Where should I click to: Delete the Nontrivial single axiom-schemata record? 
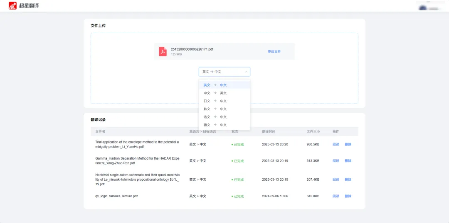348,179
